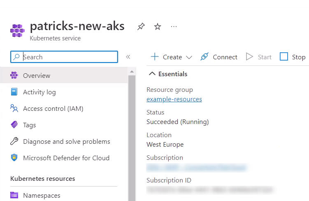Click the Connect toolbar label
Viewport: 309px width, 201px height.
tap(225, 57)
